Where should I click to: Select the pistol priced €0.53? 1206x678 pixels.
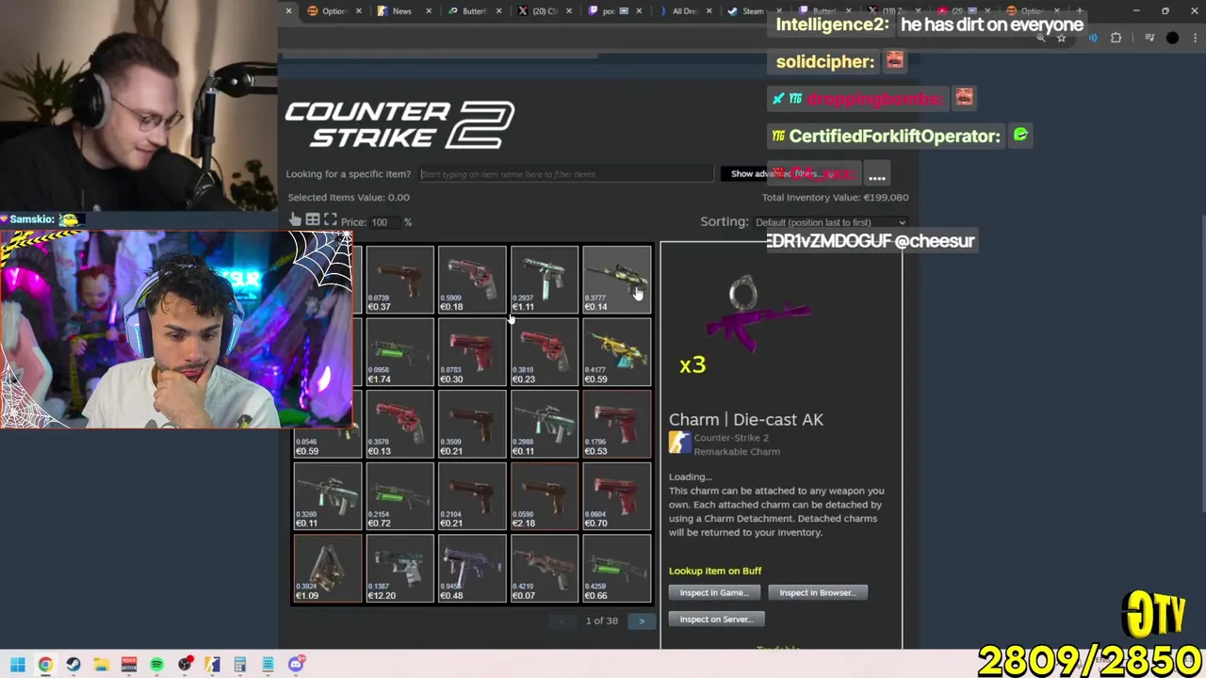click(616, 424)
